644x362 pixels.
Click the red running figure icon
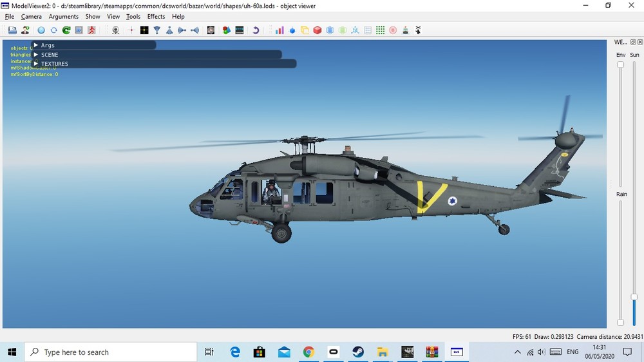pos(91,30)
